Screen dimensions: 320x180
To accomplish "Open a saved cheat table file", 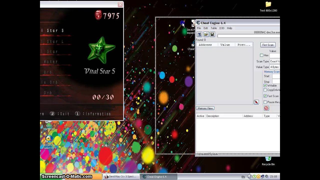I will click(x=206, y=34).
